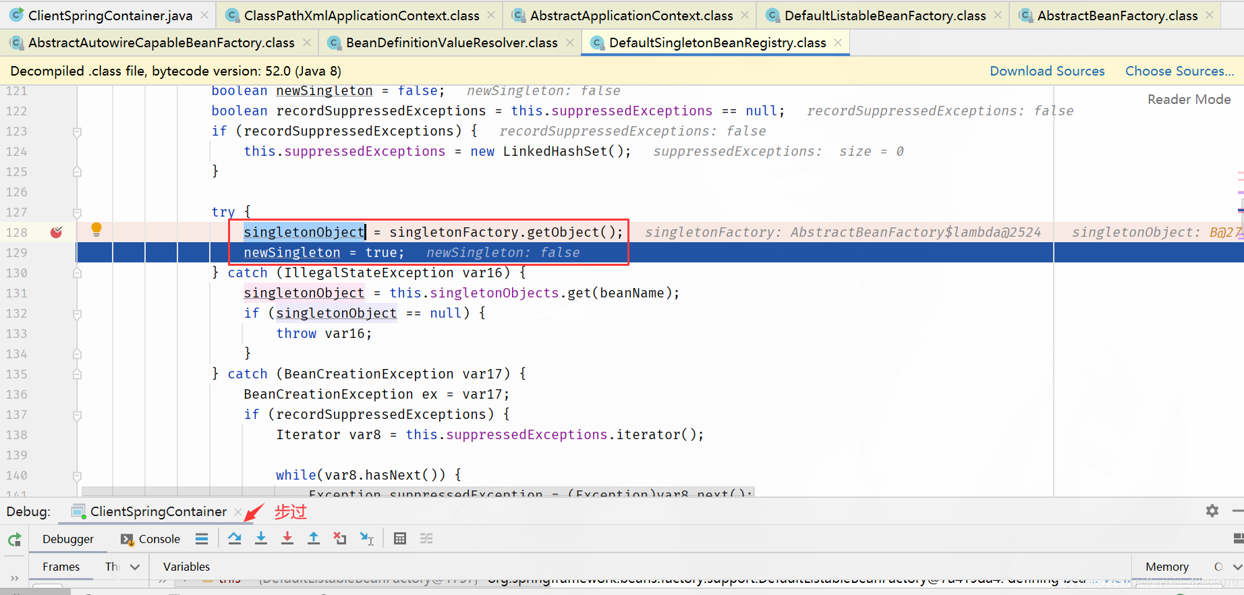1244x595 pixels.
Task: Click newSingleton on highlighted line 129
Action: tap(292, 252)
